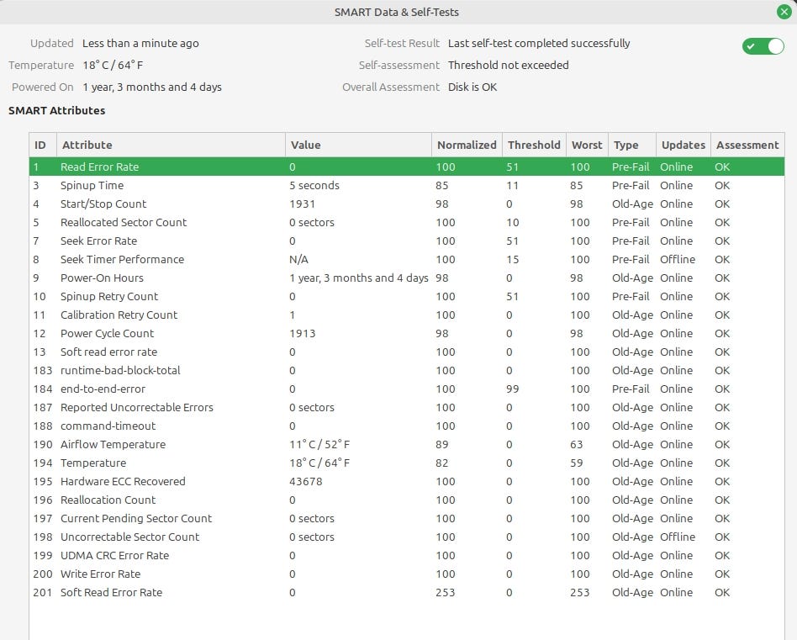
Task: Select the Calibration Retry Count row
Action: pyautogui.click(x=407, y=315)
